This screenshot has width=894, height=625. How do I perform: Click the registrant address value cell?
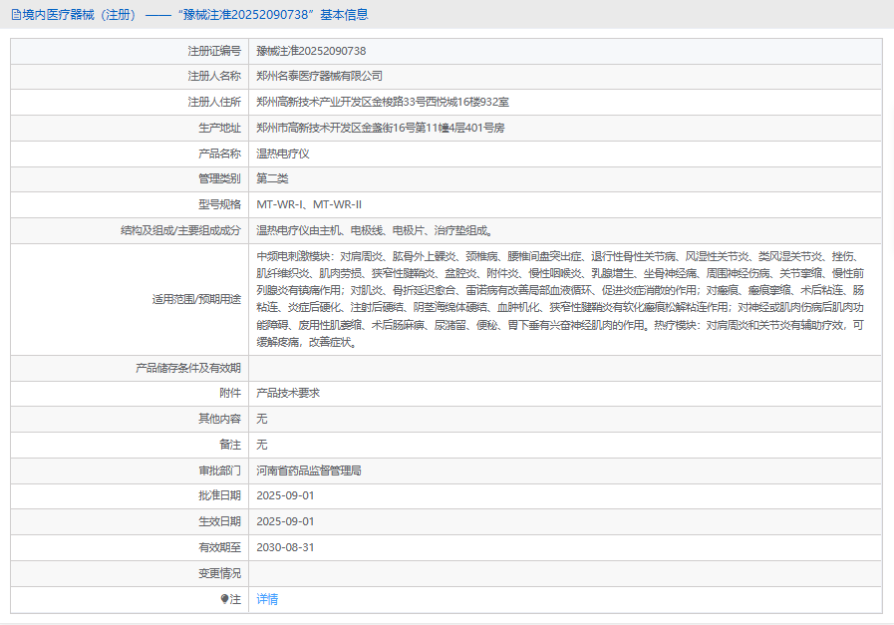click(x=383, y=102)
